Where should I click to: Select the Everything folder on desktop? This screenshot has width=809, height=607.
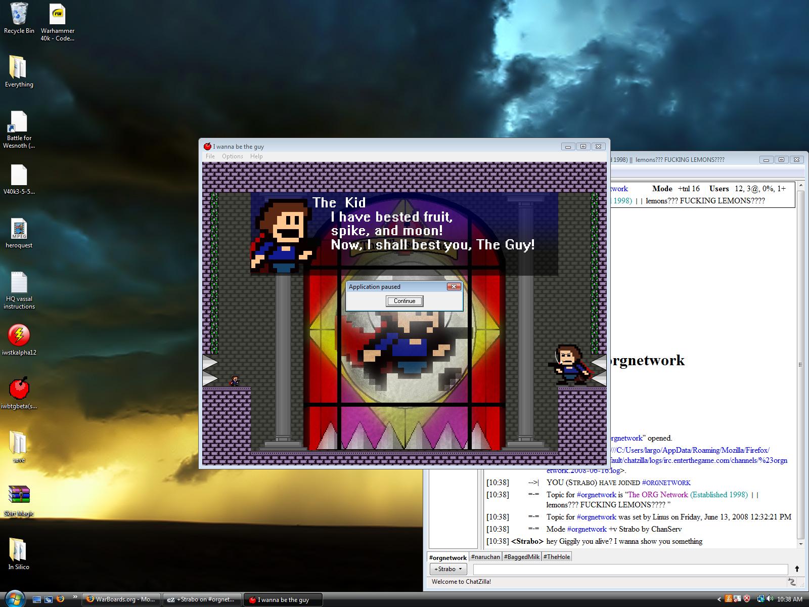click(x=19, y=72)
